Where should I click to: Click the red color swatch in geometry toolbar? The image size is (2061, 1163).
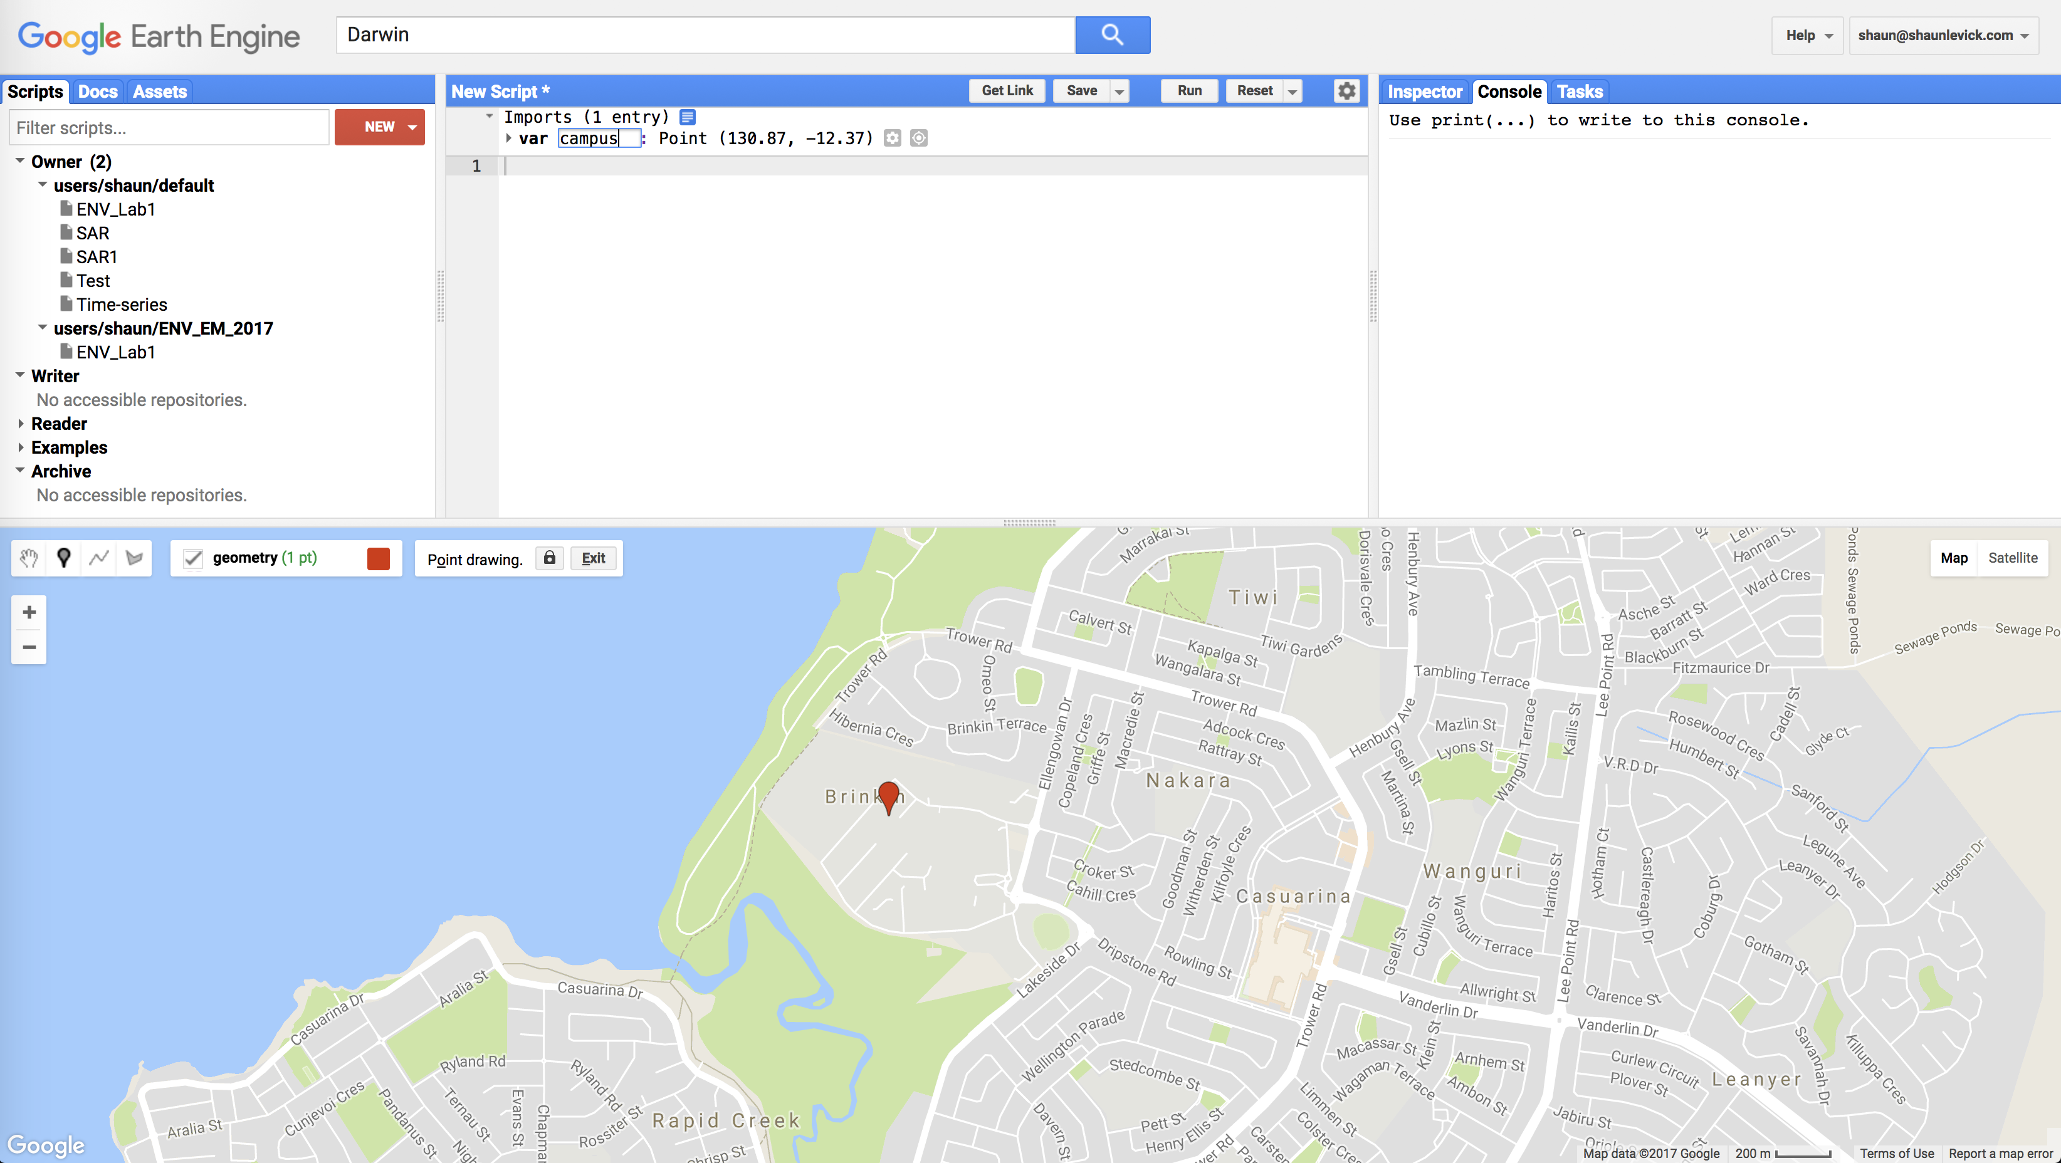click(x=377, y=558)
